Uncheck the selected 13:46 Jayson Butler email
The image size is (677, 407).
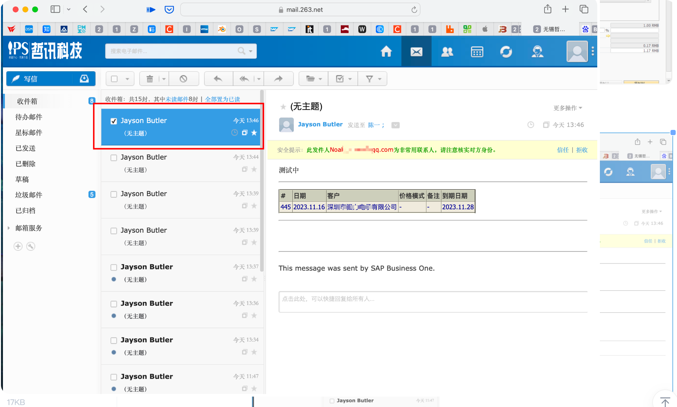pyautogui.click(x=114, y=121)
